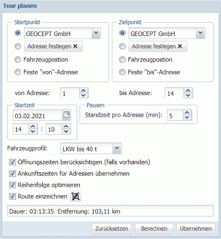Increase the "von Adresse" value
Image resolution: width=221 pixels, height=239 pixels.
[84, 91]
